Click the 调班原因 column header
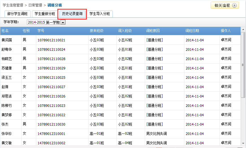Screen dimensions: 246x148 pyautogui.click(x=153, y=31)
